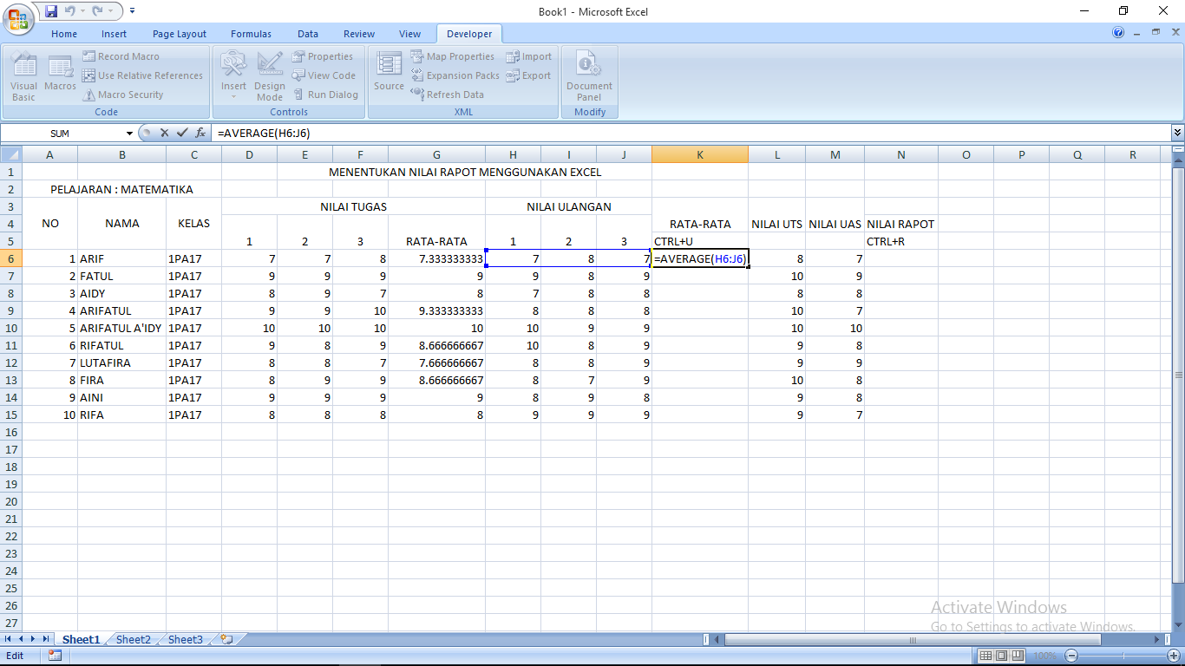Click Import XML
This screenshot has width=1185, height=666.
(x=529, y=56)
